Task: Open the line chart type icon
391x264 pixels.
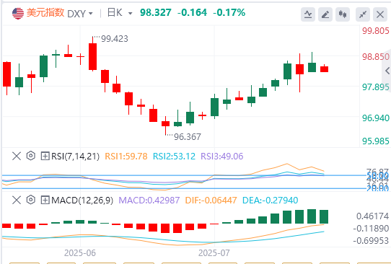Action: pos(308,14)
